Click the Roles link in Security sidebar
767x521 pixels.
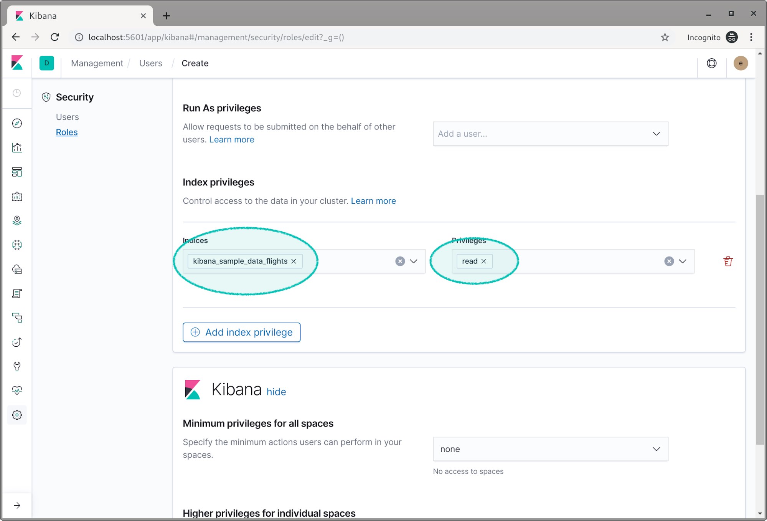[x=66, y=131]
